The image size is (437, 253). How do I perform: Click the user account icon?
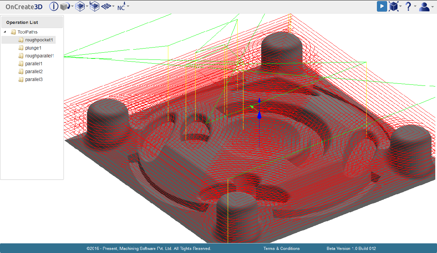[424, 6]
